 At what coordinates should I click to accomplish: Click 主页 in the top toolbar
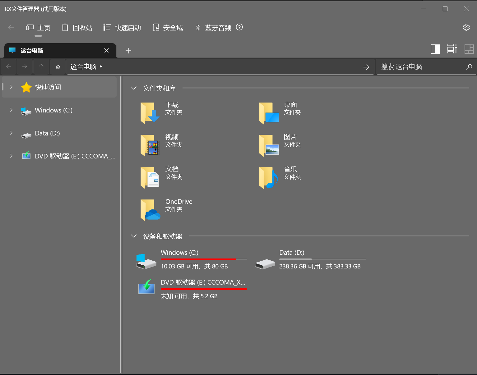38,28
